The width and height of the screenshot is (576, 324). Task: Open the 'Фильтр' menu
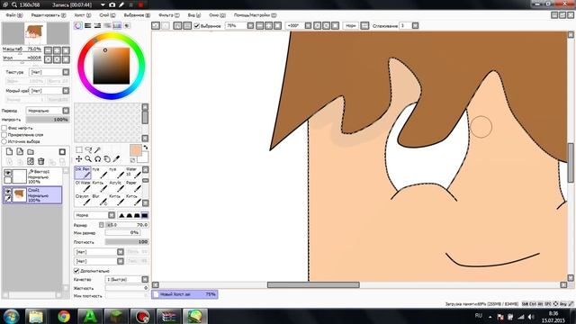pyautogui.click(x=168, y=15)
